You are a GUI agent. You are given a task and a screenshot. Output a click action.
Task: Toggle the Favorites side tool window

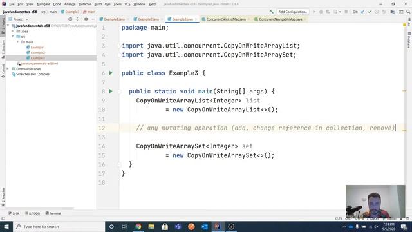(3, 197)
